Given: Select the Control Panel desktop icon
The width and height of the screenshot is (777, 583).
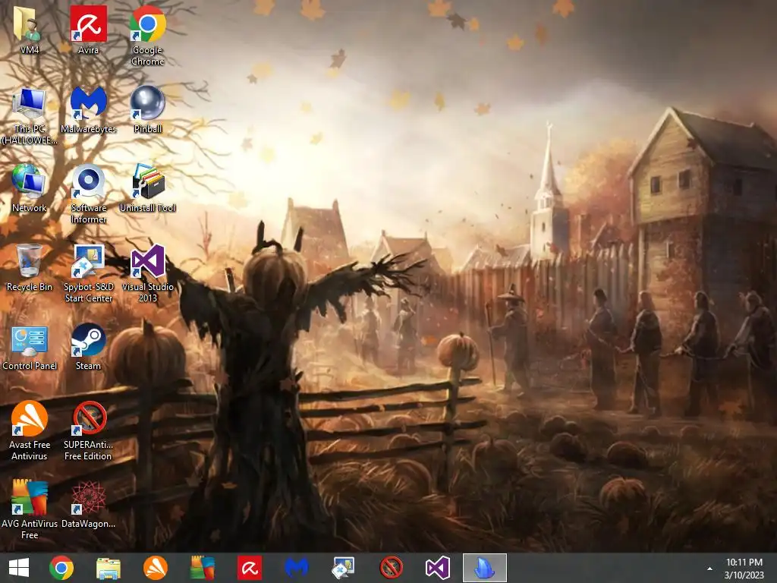Looking at the screenshot, I should (x=30, y=347).
